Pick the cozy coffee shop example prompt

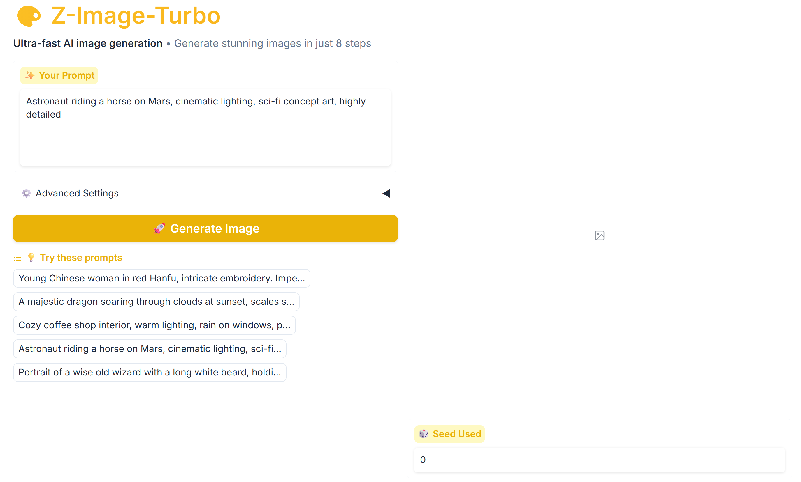pyautogui.click(x=154, y=325)
